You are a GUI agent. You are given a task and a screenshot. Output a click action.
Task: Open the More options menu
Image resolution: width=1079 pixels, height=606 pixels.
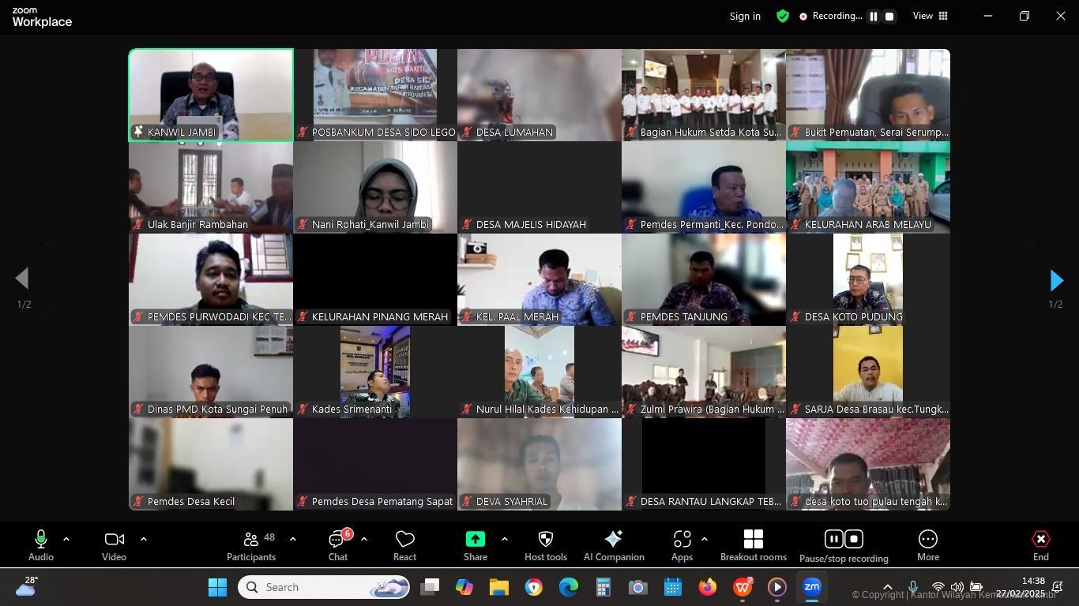pos(927,545)
